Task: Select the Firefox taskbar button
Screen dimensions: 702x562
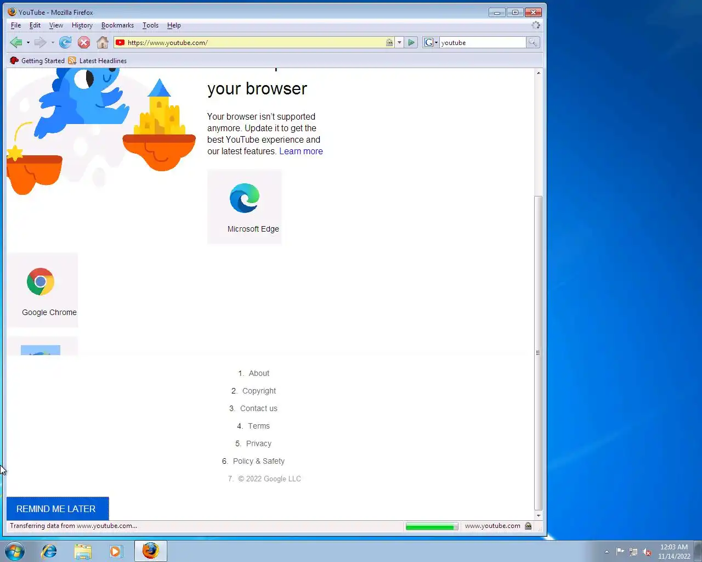Action: coord(150,551)
